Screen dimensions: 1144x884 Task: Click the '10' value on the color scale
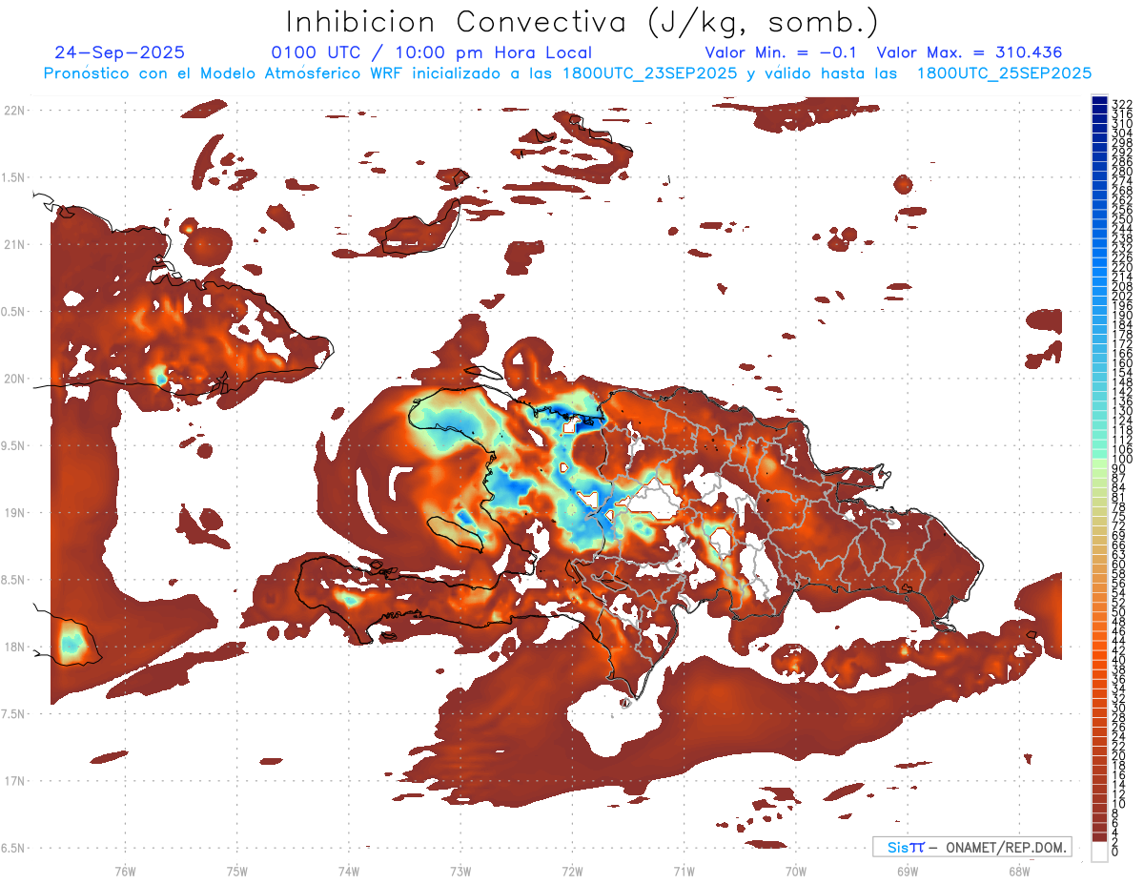[1118, 804]
